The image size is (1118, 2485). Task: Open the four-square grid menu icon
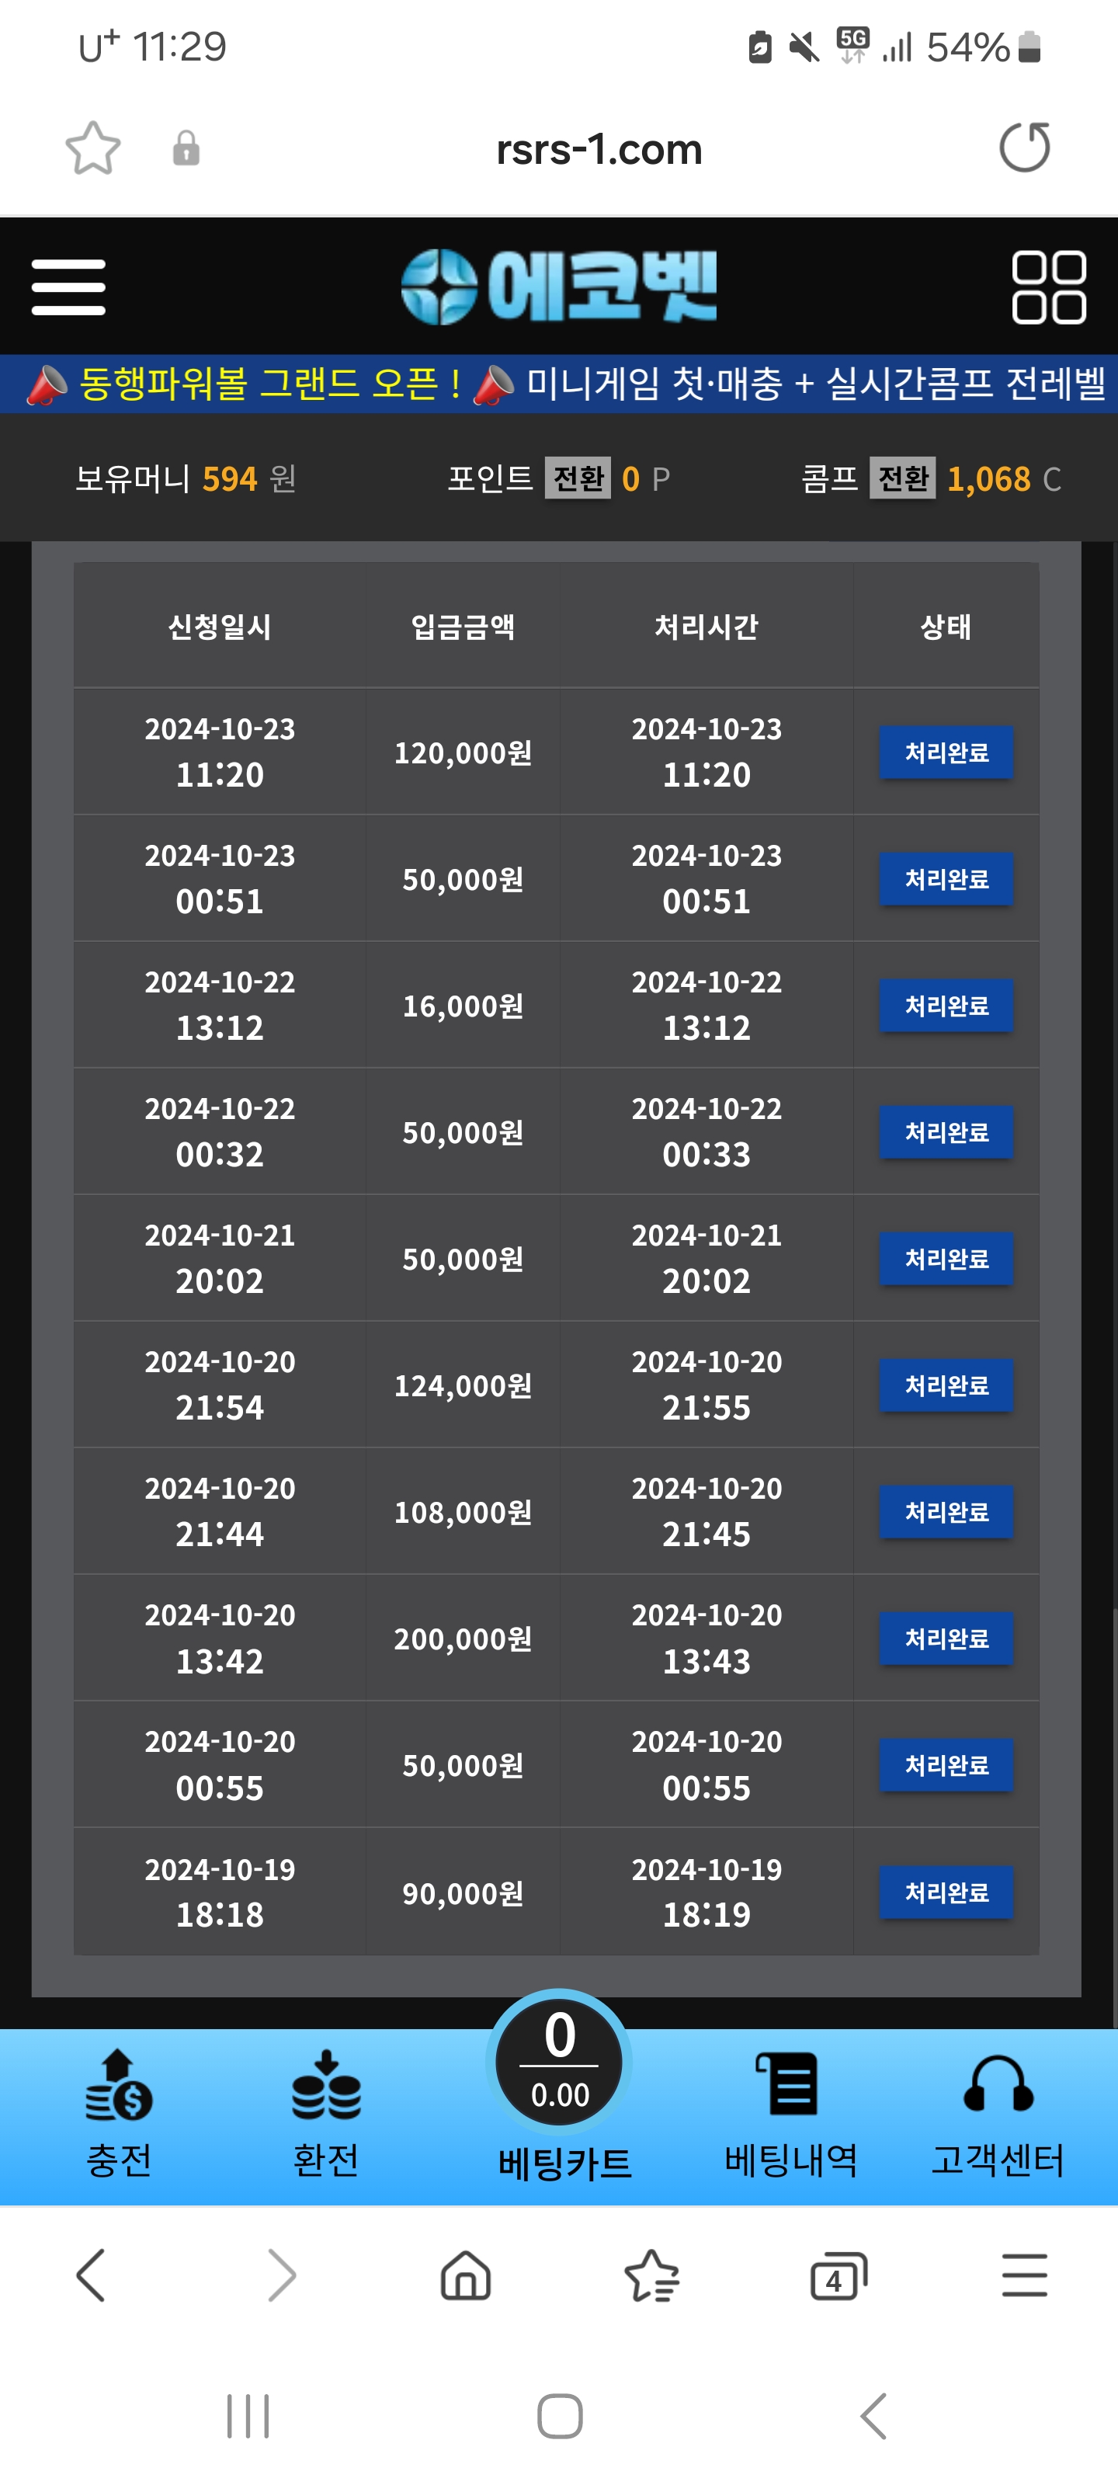click(x=1049, y=287)
